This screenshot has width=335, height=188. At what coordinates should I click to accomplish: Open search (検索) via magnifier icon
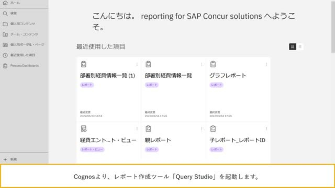[x=5, y=13]
